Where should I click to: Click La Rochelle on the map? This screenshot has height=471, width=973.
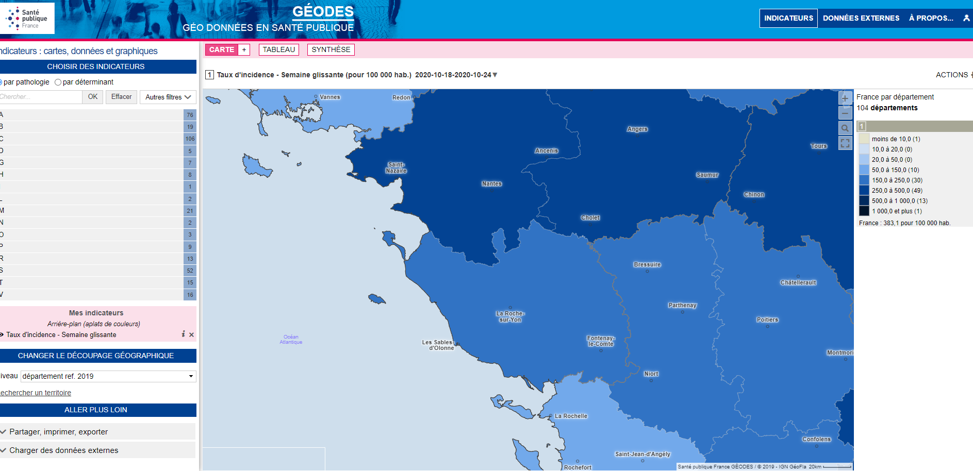[x=571, y=416]
